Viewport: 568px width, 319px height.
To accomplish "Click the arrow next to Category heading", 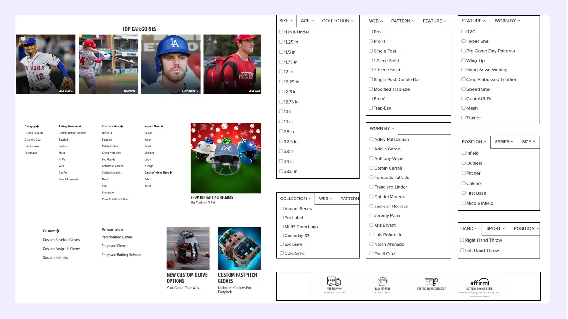I will pyautogui.click(x=38, y=127).
